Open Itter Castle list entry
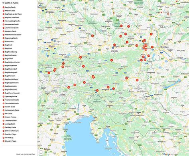The width and height of the screenshot is (189, 156). (x=8, y=114)
